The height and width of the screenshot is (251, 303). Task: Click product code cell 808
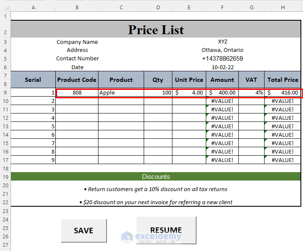[77, 93]
